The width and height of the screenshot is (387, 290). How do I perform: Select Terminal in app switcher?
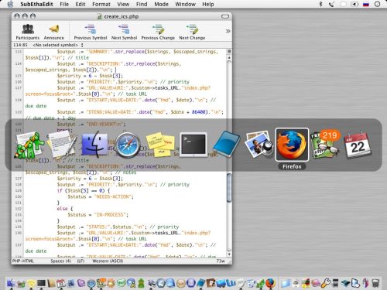[193, 145]
